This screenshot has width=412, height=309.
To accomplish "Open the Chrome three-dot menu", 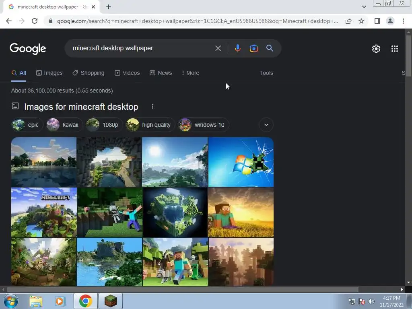I will click(403, 21).
